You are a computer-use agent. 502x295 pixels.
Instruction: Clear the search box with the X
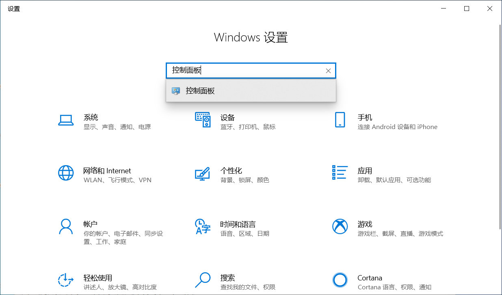[x=328, y=71]
